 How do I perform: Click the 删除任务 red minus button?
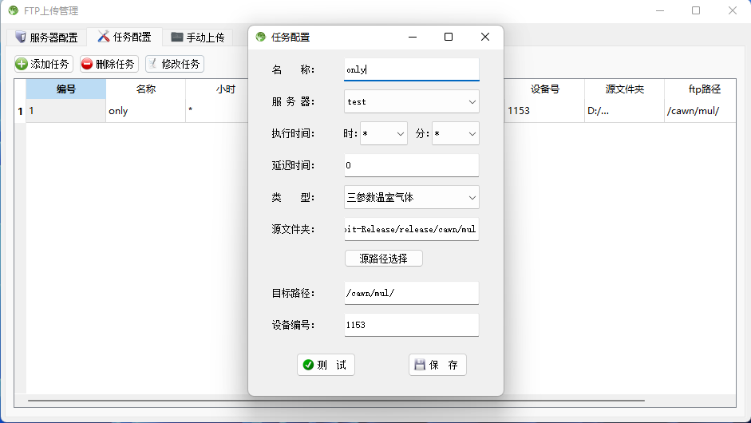pyautogui.click(x=109, y=64)
